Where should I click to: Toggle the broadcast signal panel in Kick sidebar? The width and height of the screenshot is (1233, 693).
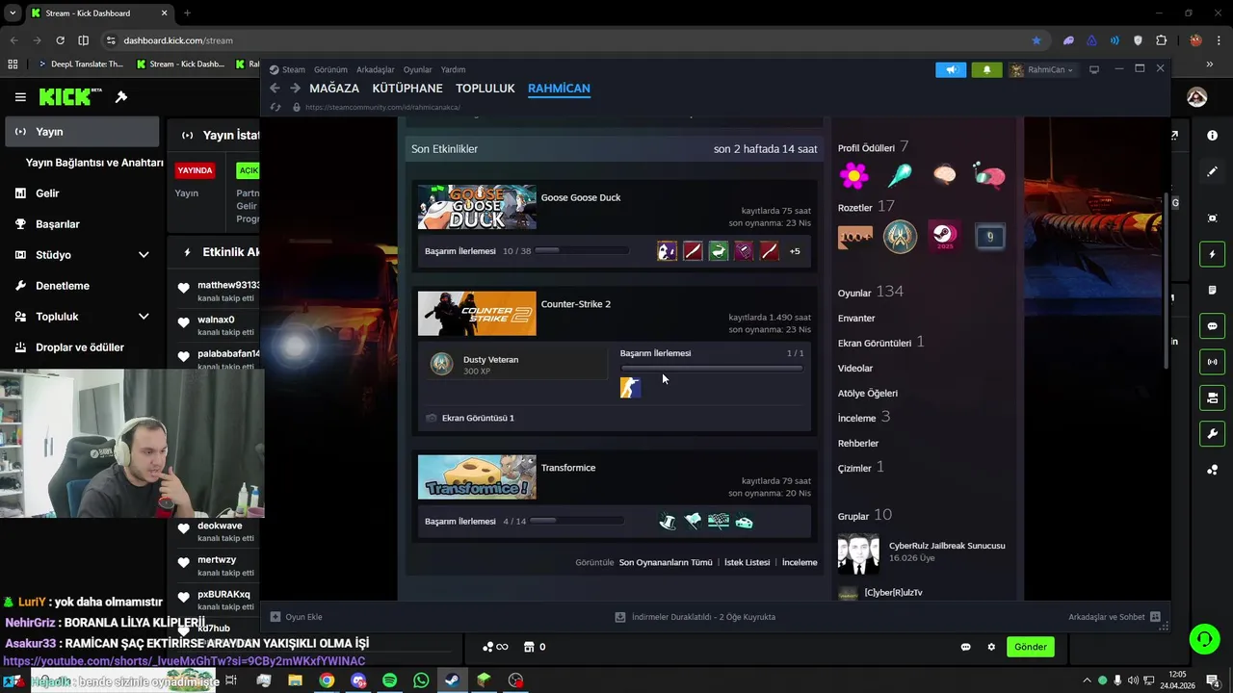1212,362
